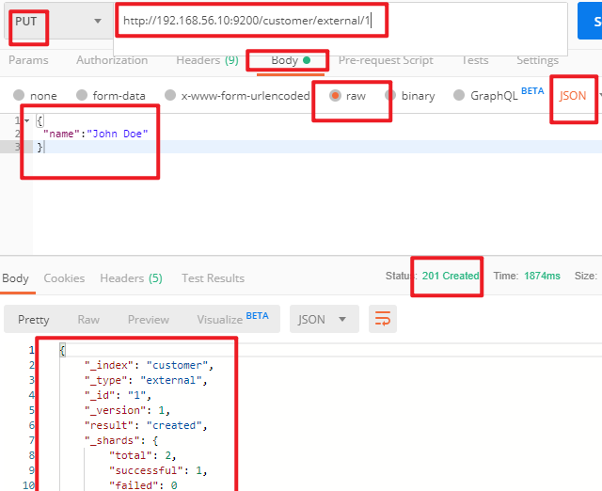The image size is (602, 491).
Task: Select the Preview response view
Action: [149, 320]
